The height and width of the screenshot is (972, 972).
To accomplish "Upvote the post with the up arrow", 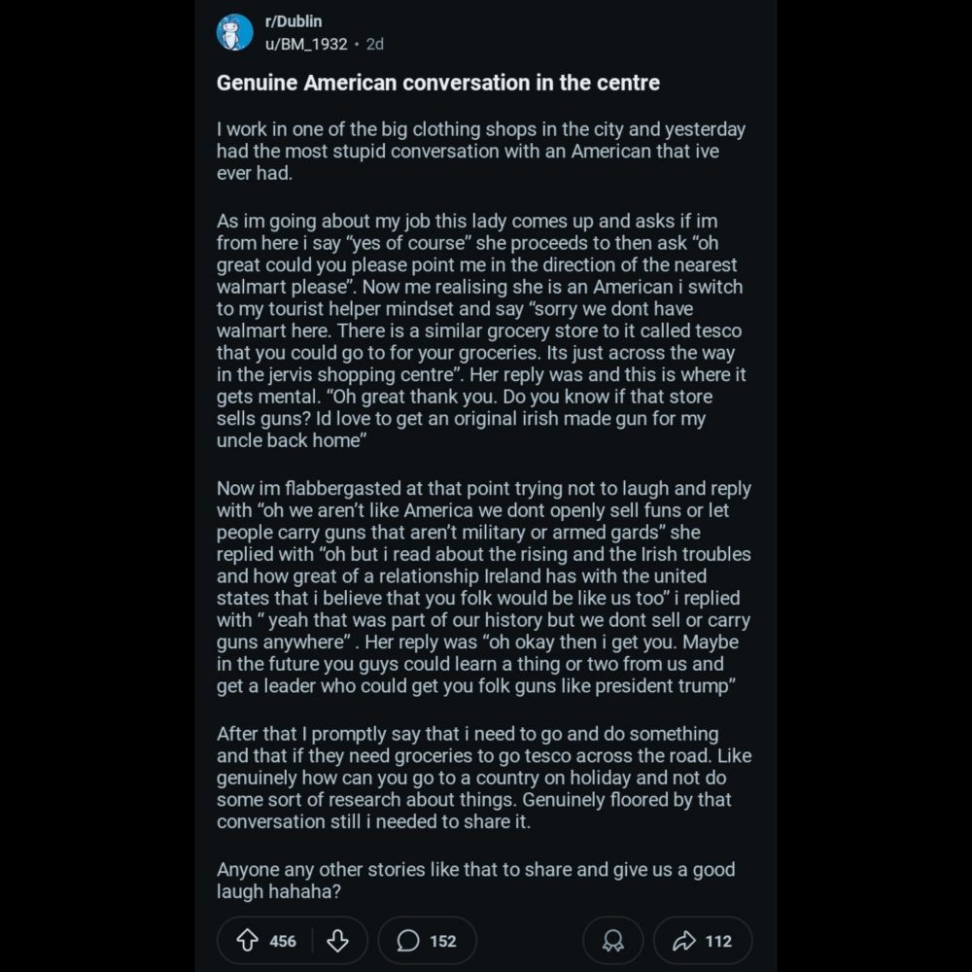I will tap(248, 941).
